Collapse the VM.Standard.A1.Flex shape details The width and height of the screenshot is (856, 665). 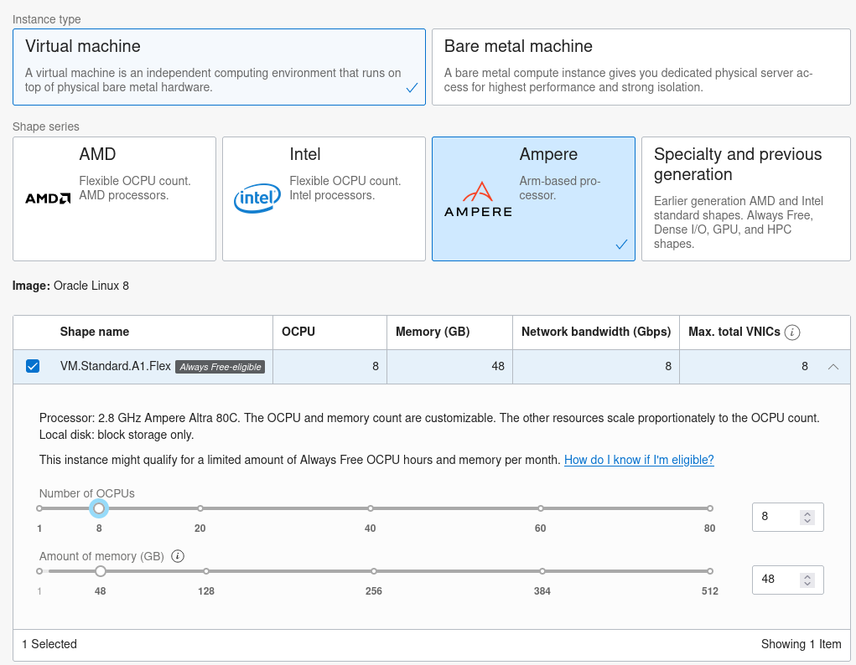833,367
